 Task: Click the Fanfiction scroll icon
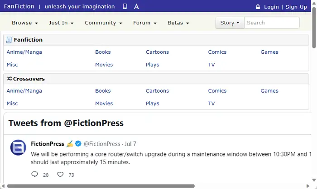point(9,40)
